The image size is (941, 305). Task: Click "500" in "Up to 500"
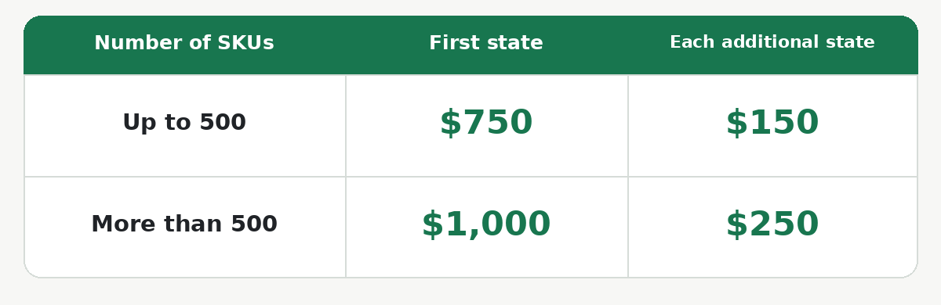tap(223, 123)
